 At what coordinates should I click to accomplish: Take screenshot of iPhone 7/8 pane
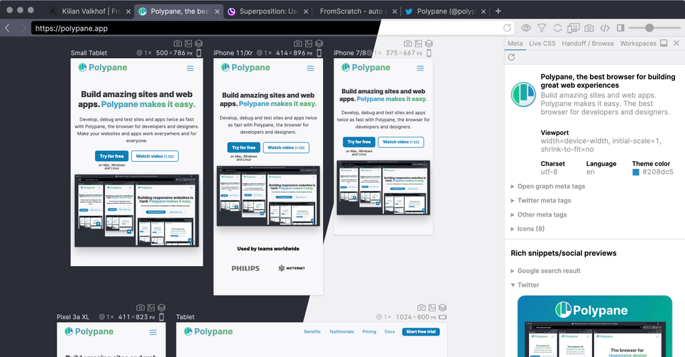(407, 43)
